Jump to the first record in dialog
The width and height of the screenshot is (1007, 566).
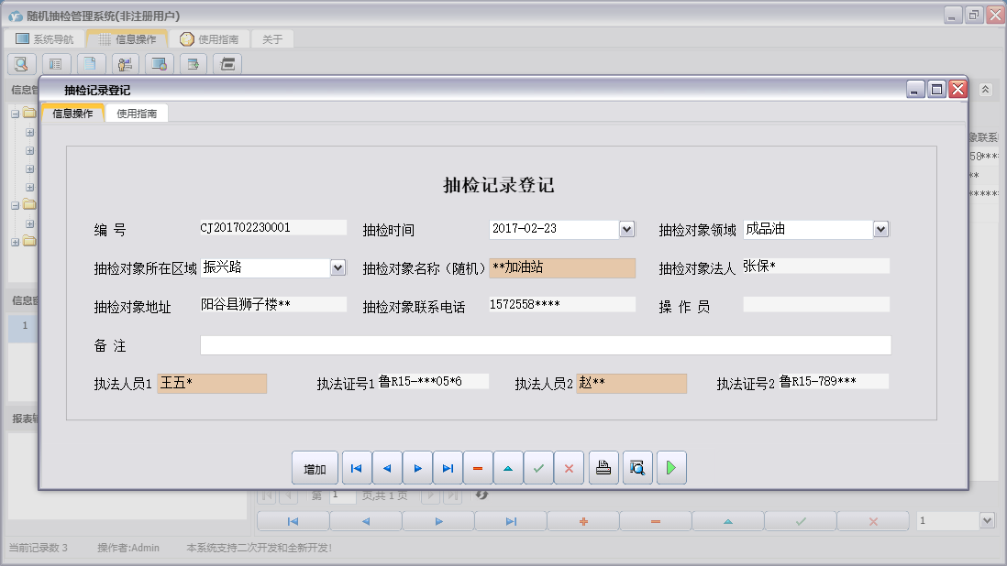pos(357,468)
